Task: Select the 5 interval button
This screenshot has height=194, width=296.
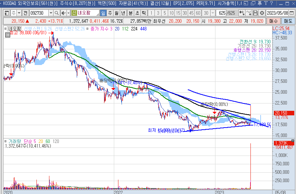Action: coord(165,13)
